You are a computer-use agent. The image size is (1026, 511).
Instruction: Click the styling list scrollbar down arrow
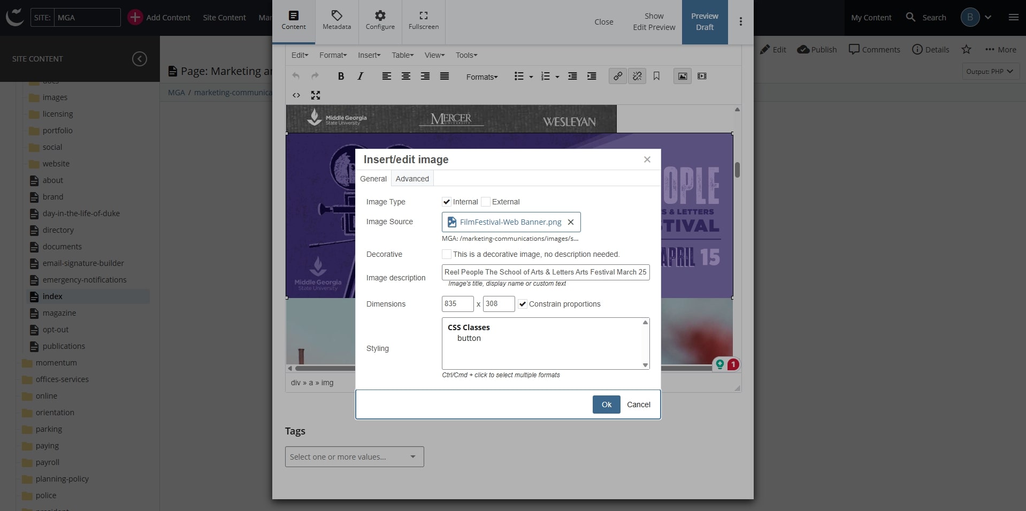(x=645, y=365)
